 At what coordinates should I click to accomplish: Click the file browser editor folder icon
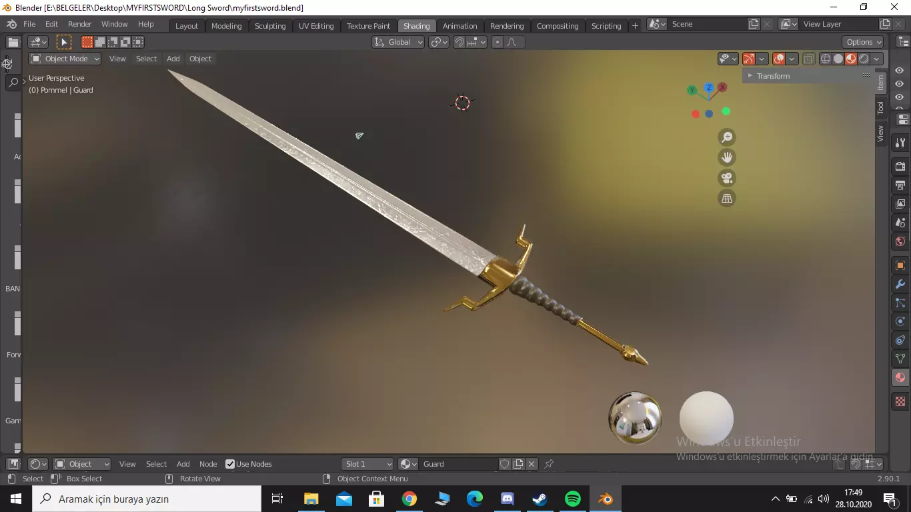click(x=13, y=42)
